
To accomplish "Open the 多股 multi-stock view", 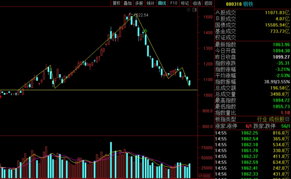I will coord(139,3).
